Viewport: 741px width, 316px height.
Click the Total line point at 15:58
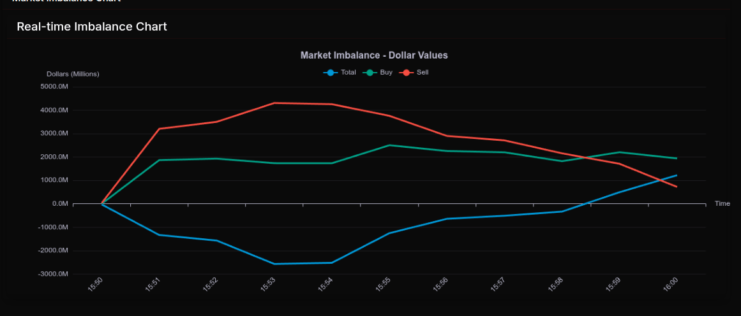coord(562,212)
